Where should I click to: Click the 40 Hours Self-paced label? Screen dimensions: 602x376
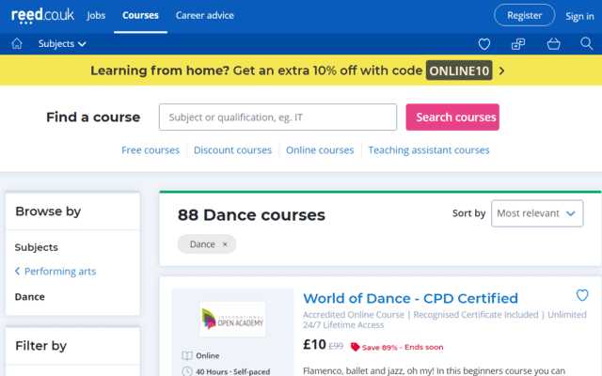[x=226, y=371]
